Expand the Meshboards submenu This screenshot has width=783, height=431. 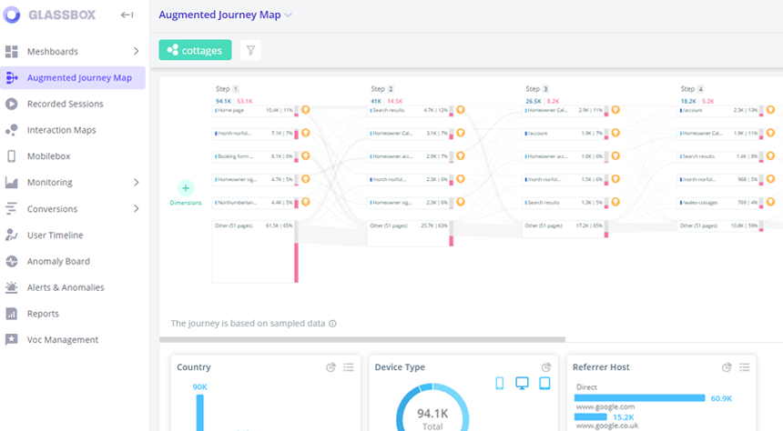[x=137, y=52]
